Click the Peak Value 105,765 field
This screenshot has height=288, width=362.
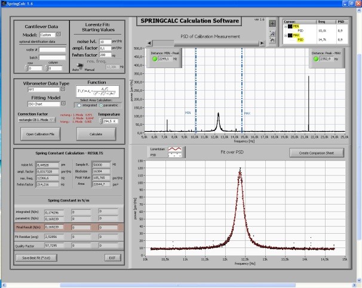(101, 178)
